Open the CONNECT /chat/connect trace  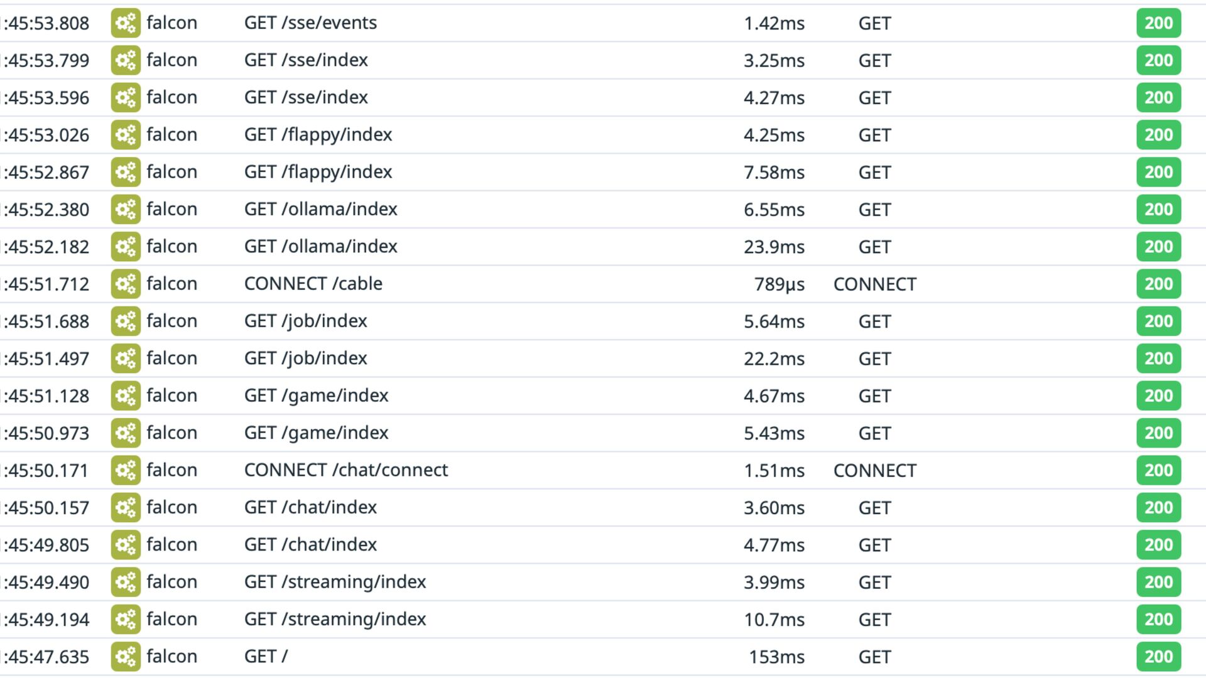click(345, 471)
